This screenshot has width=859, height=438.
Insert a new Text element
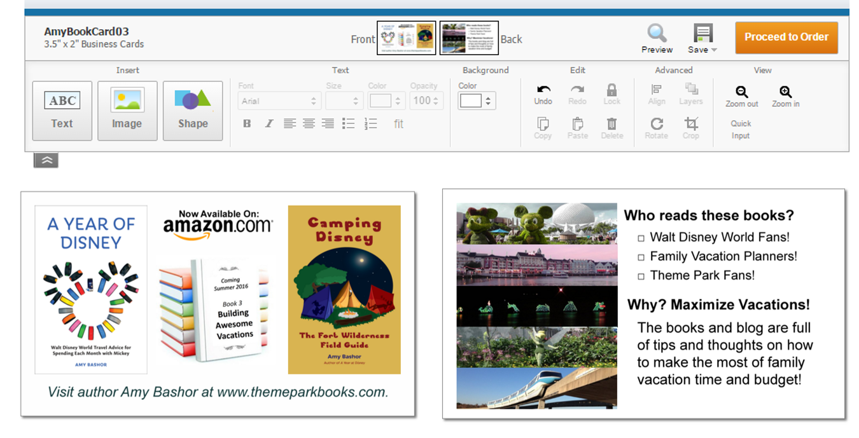click(x=62, y=111)
